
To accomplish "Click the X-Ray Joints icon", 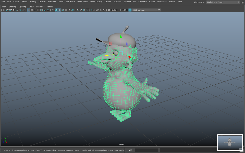I will 104,10.
